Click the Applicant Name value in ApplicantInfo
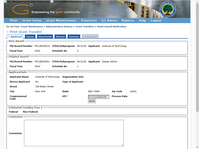Viewport: 199px width, 149px height. (x=48, y=77)
